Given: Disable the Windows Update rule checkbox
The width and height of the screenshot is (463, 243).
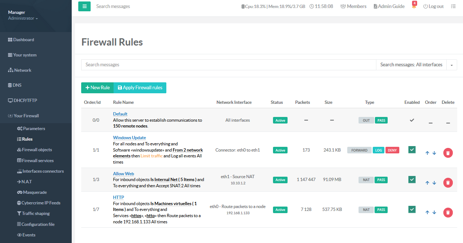Looking at the screenshot, I should point(412,150).
